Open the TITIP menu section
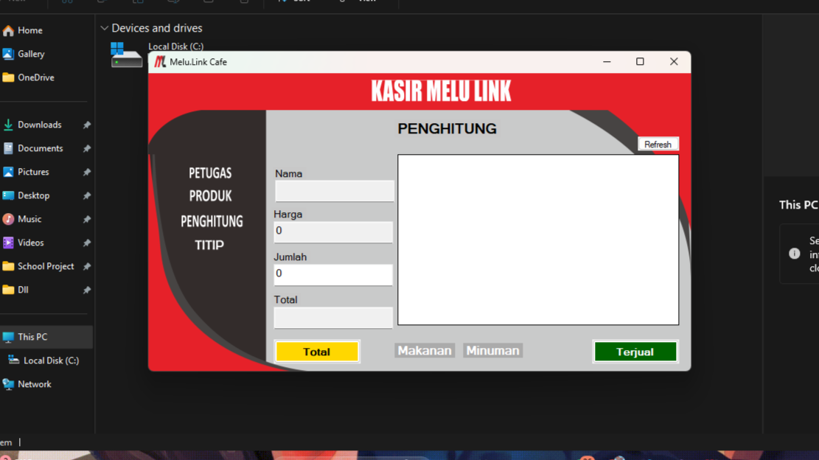Viewport: 819px width, 460px height. pos(209,245)
